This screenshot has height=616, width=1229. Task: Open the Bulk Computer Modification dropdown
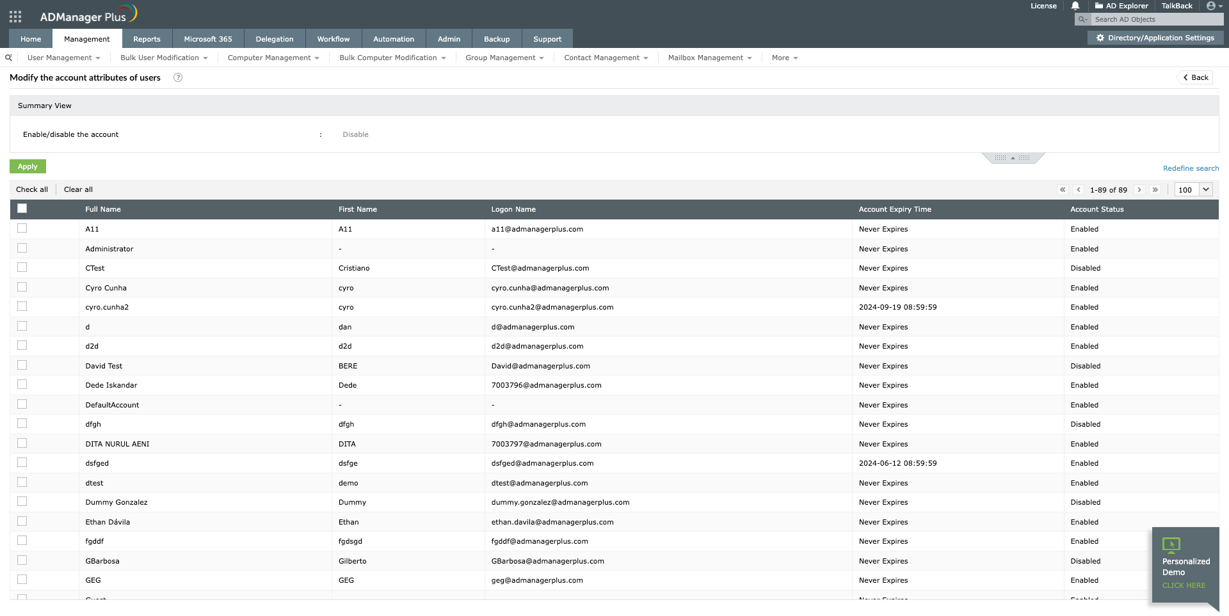click(x=392, y=58)
